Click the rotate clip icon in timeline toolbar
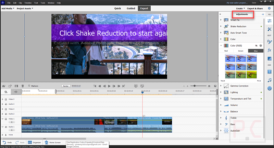Viewport: 274px width, 148px height. tap(10, 86)
